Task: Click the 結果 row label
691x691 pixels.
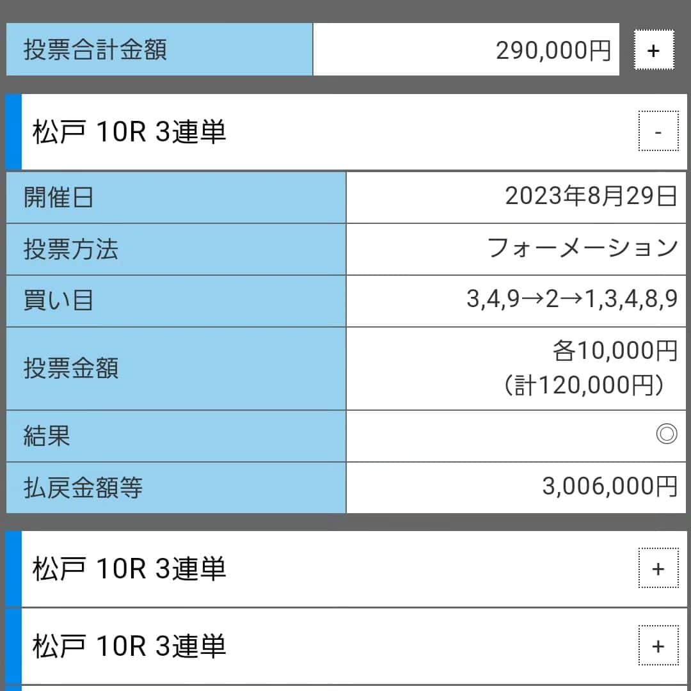Action: [x=47, y=436]
